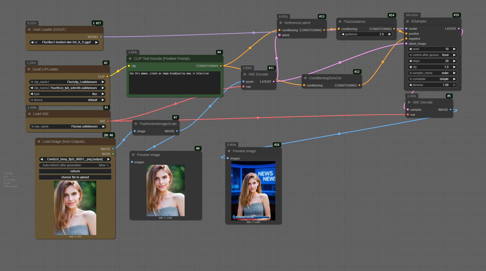The width and height of the screenshot is (486, 271).
Task: Collapse the Unet Loader (GGUF) node dot
Action: [29, 29]
